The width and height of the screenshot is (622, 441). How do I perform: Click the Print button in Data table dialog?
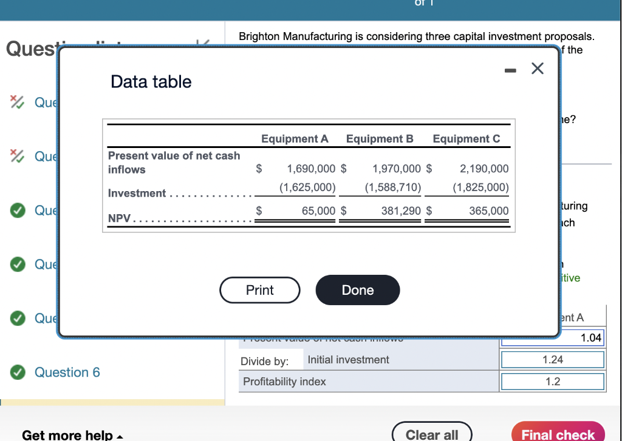pos(260,290)
